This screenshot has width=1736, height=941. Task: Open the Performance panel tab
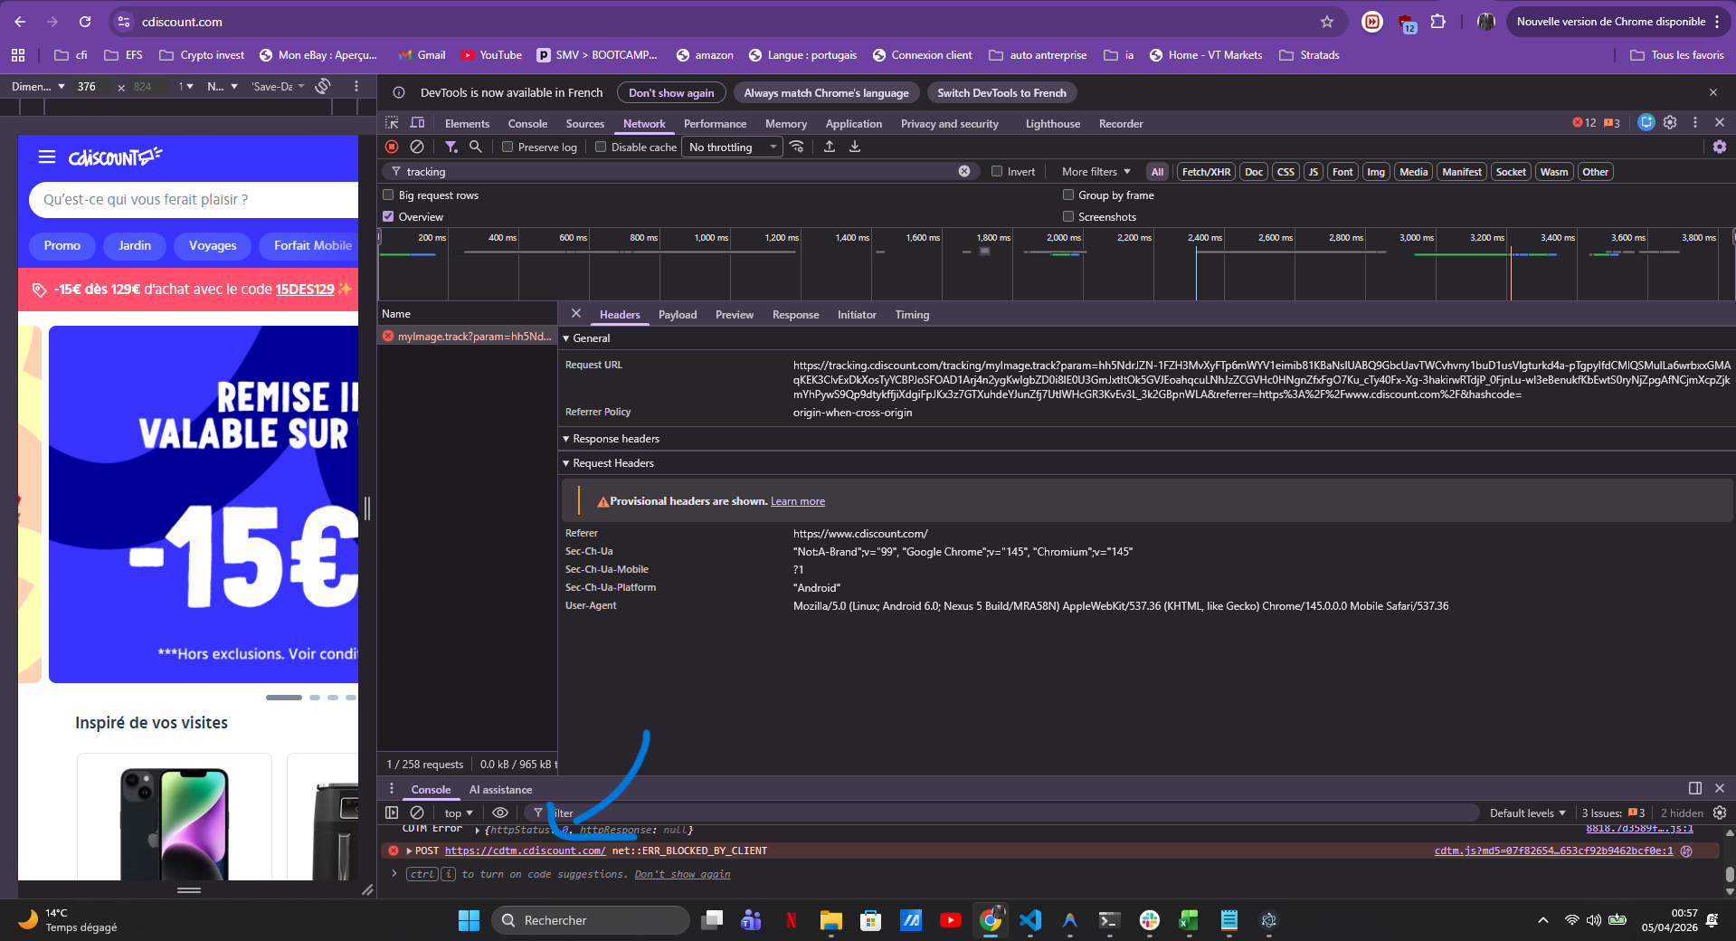[715, 124]
